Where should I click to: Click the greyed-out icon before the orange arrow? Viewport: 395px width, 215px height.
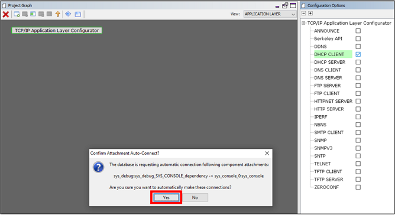coord(50,14)
